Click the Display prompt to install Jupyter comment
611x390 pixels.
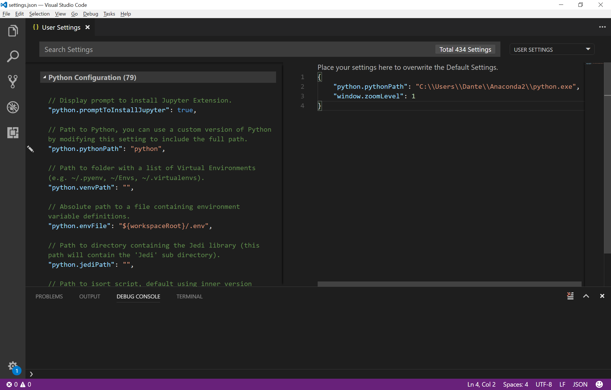[140, 100]
